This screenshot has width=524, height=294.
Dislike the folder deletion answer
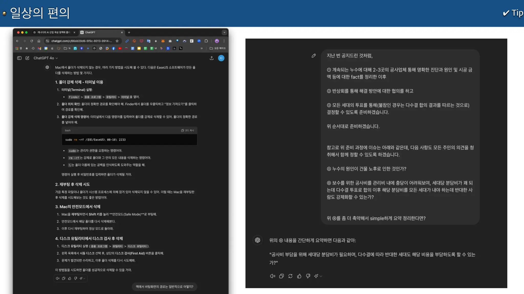pyautogui.click(x=75, y=278)
